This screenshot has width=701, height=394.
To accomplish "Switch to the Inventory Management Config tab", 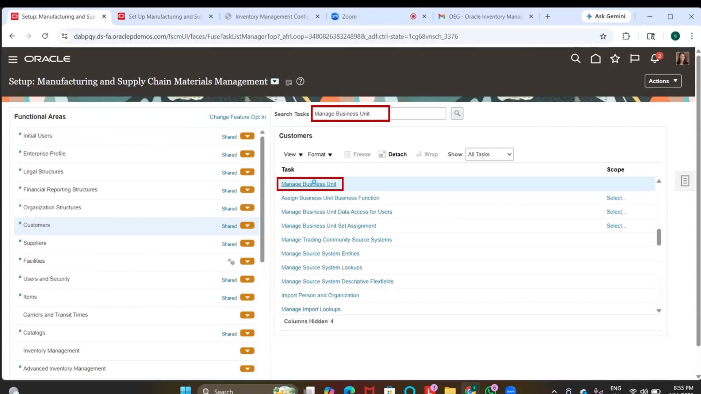I will (x=272, y=16).
